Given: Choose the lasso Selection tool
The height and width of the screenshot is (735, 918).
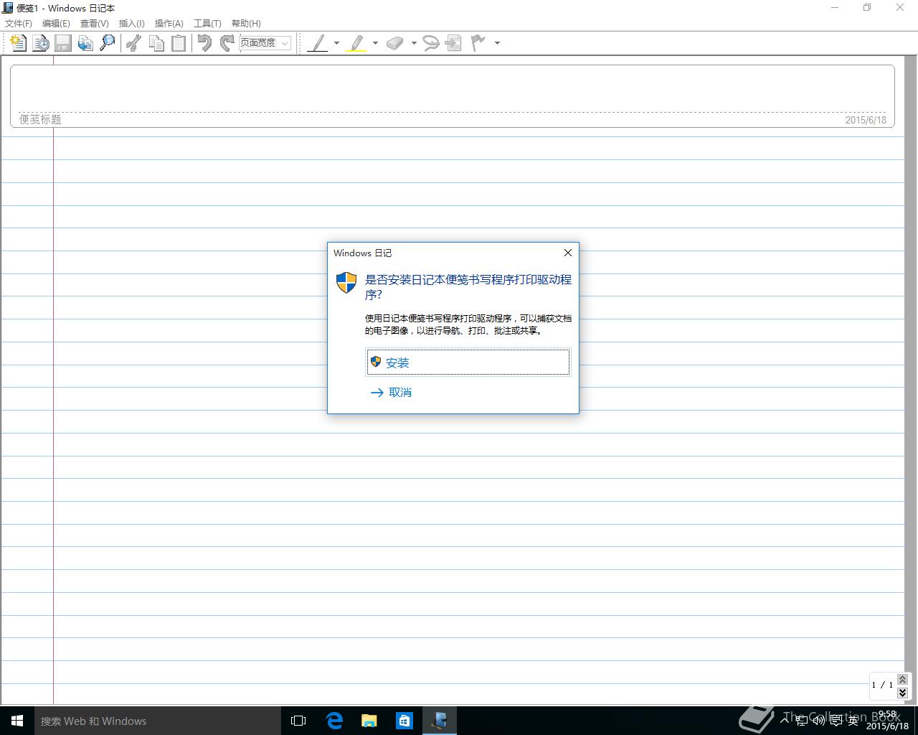Looking at the screenshot, I should (431, 43).
